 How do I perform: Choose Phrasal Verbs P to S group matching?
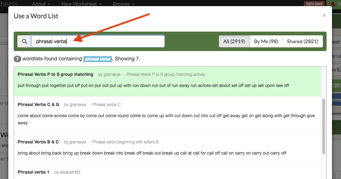(167, 82)
